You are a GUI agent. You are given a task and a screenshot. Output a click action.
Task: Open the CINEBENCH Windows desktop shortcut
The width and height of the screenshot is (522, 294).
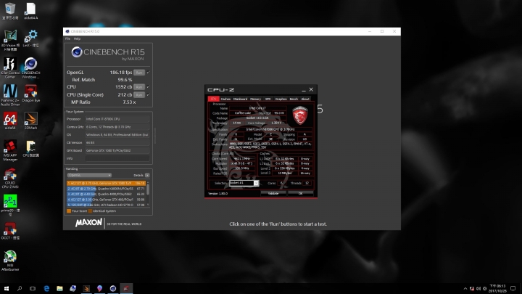30,68
